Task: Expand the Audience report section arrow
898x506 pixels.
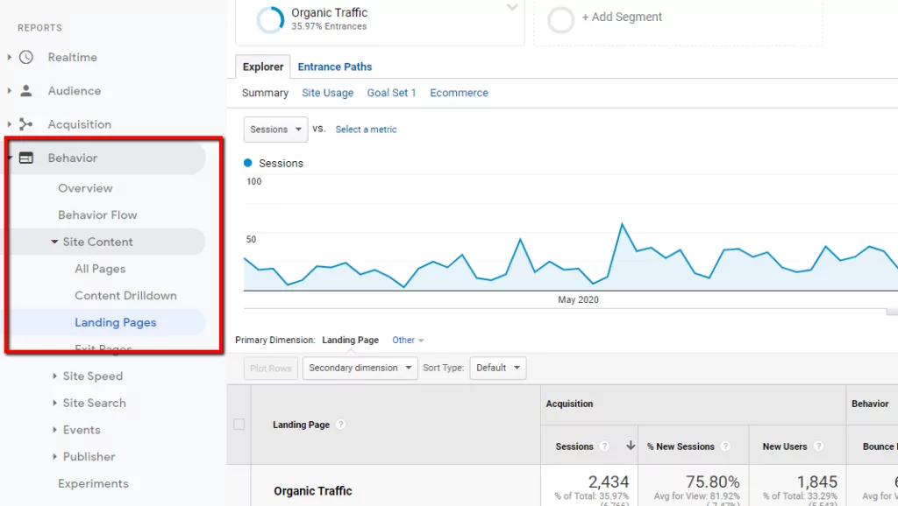Action: click(x=9, y=90)
